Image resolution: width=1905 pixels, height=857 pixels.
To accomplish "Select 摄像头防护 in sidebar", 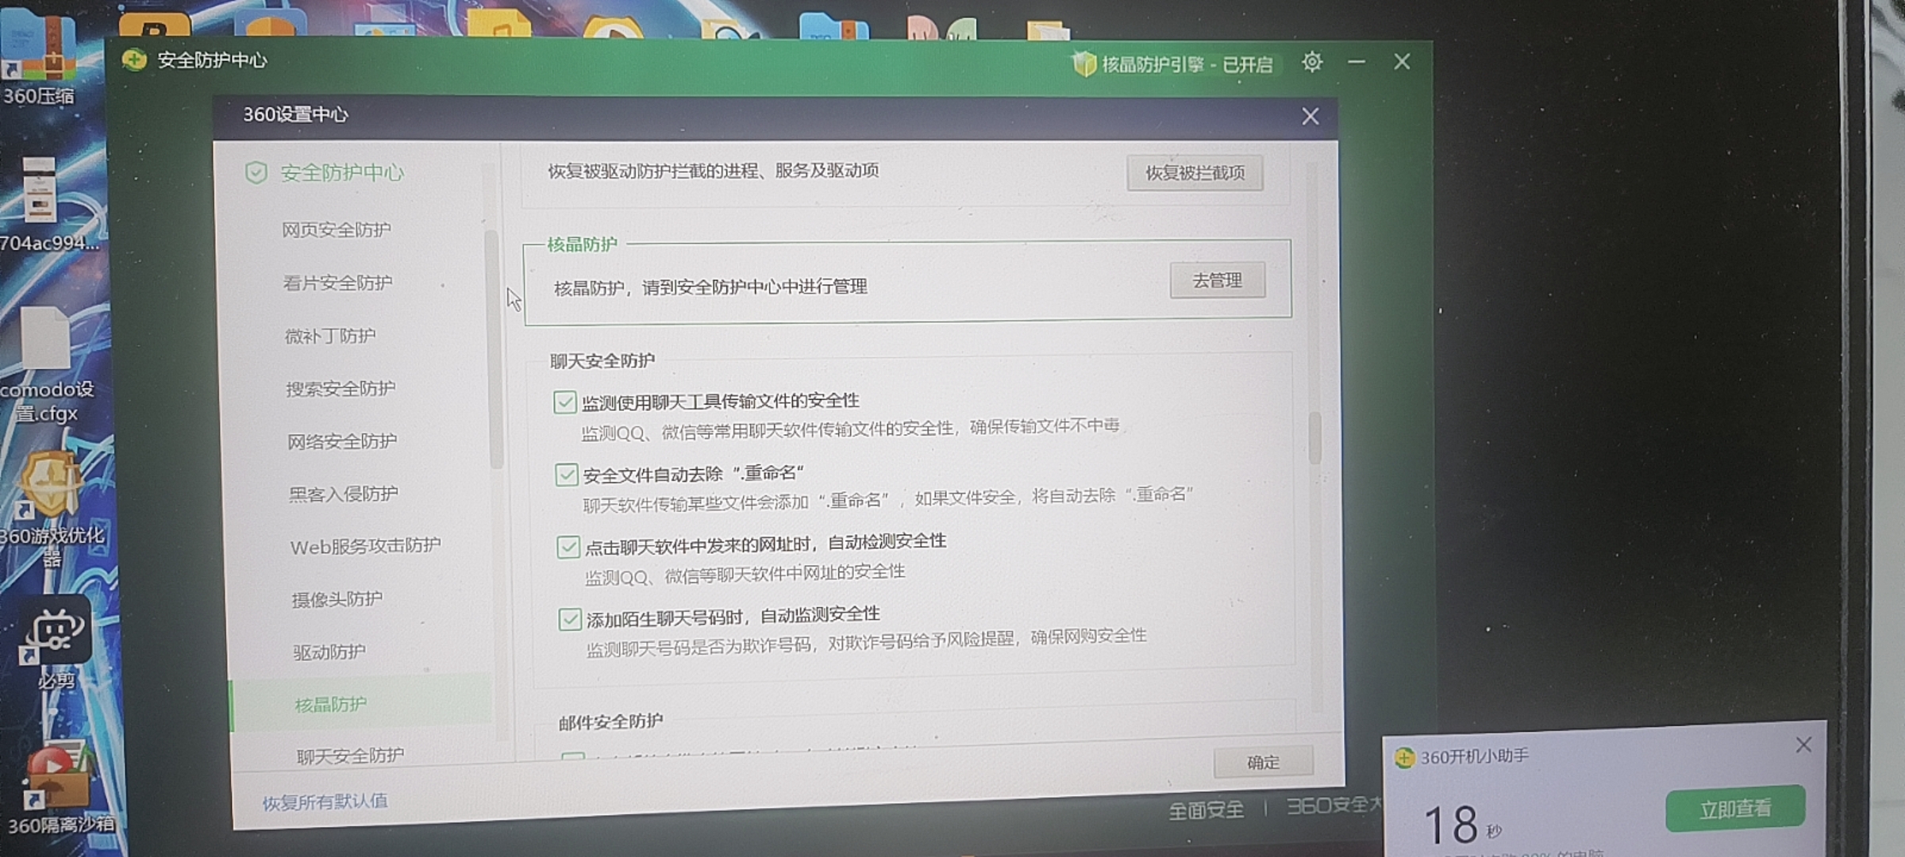I will 337,599.
